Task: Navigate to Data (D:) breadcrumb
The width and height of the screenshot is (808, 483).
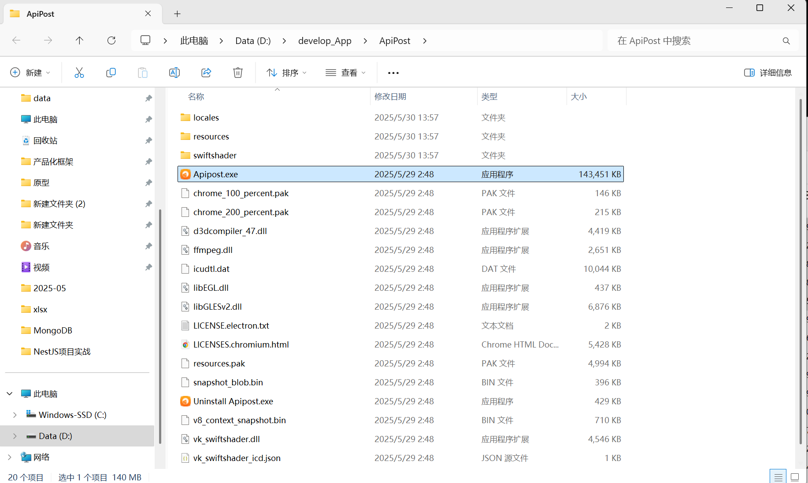Action: pyautogui.click(x=253, y=41)
